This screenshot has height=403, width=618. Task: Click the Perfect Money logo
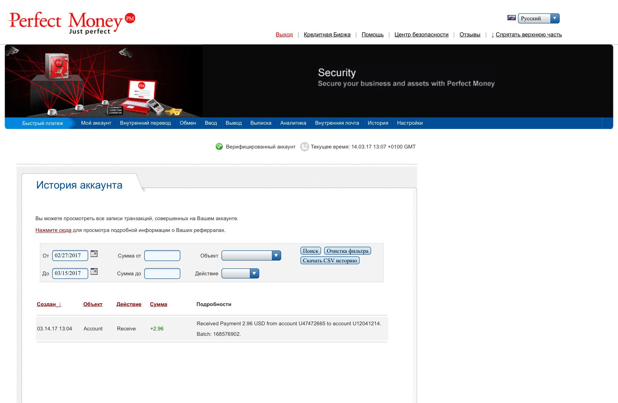pyautogui.click(x=72, y=23)
